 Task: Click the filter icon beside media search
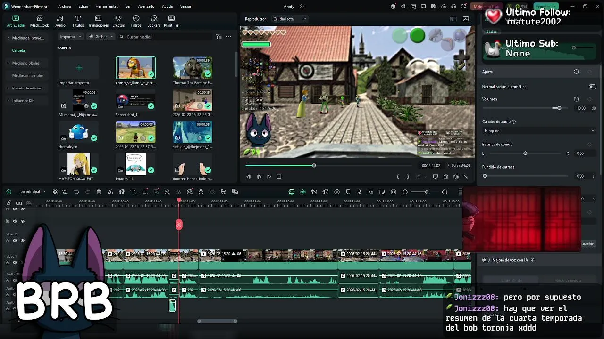[218, 36]
